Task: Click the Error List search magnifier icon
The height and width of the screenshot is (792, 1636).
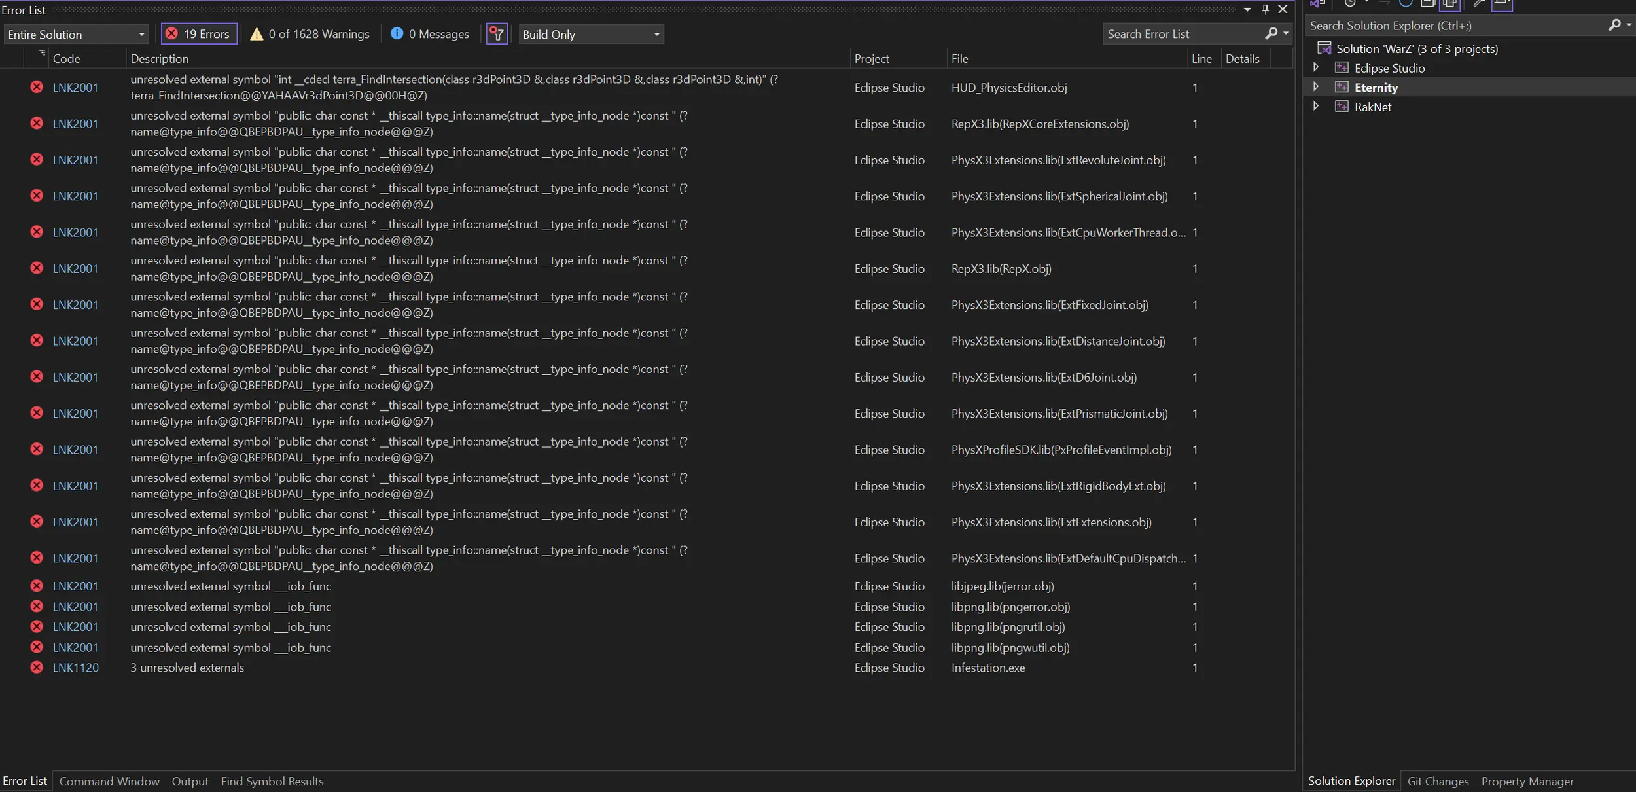Action: 1271,33
